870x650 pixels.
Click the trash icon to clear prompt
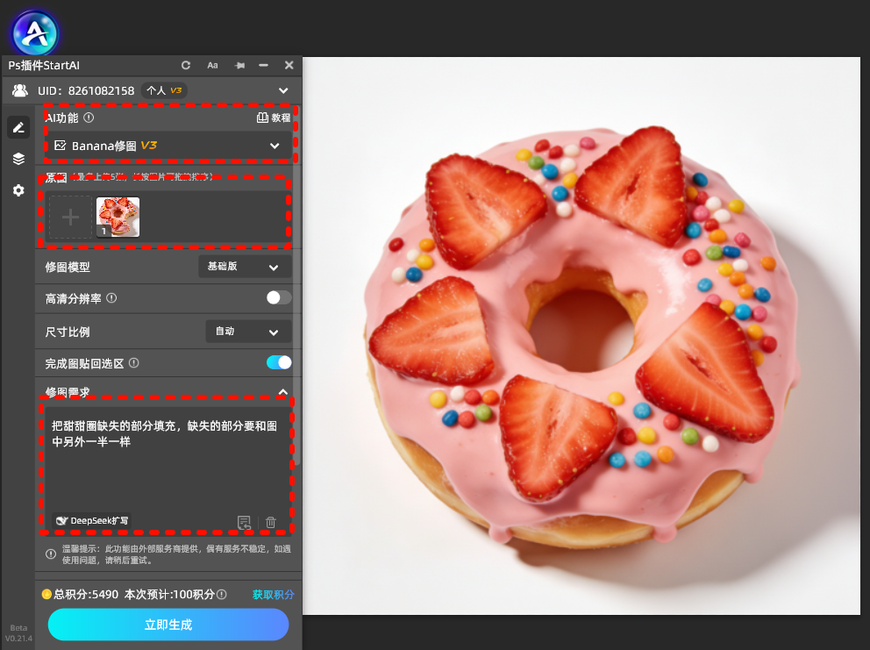tap(270, 523)
